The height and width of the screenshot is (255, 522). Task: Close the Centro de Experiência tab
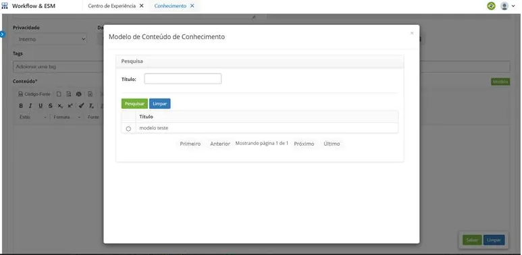142,6
